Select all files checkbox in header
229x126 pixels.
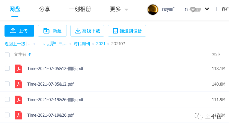(7, 55)
